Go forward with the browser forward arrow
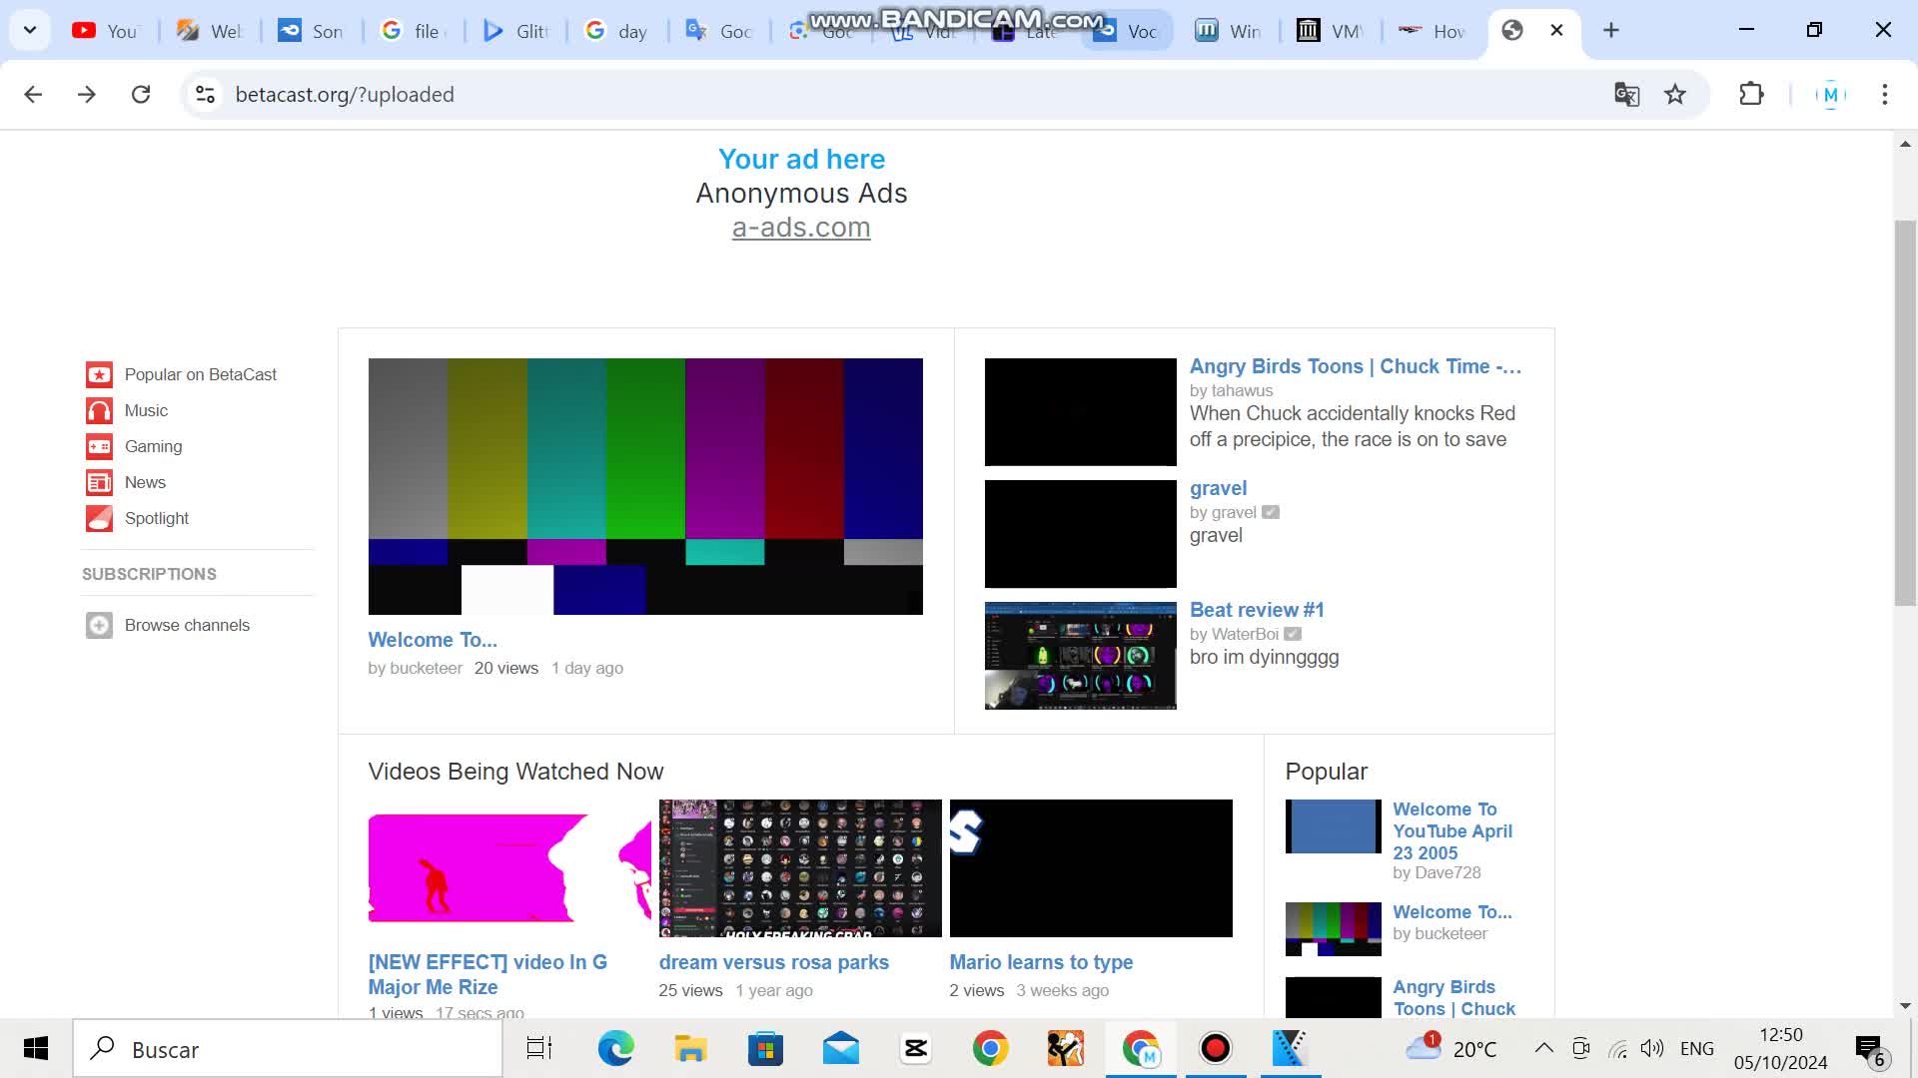Screen dimensions: 1918x1078 [87, 94]
